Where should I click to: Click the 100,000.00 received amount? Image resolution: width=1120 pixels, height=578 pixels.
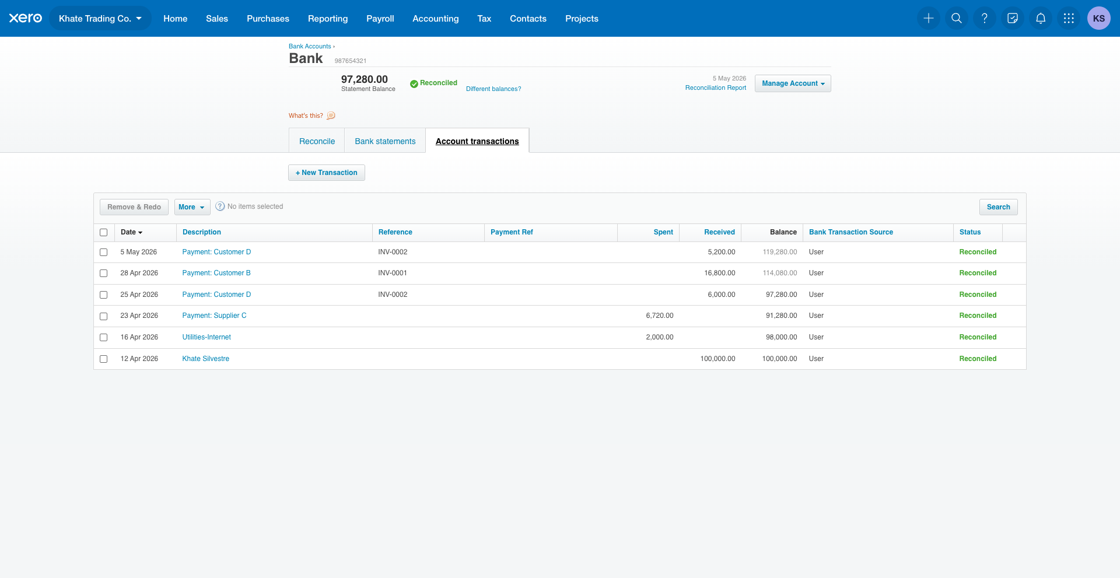tap(717, 359)
